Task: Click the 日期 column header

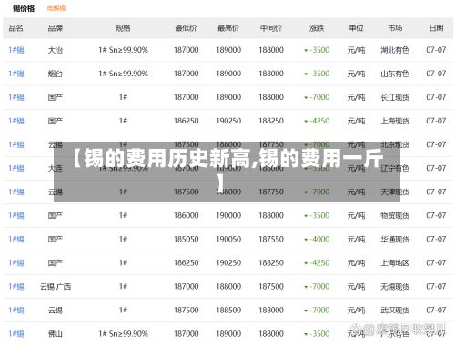Action: pos(436,28)
